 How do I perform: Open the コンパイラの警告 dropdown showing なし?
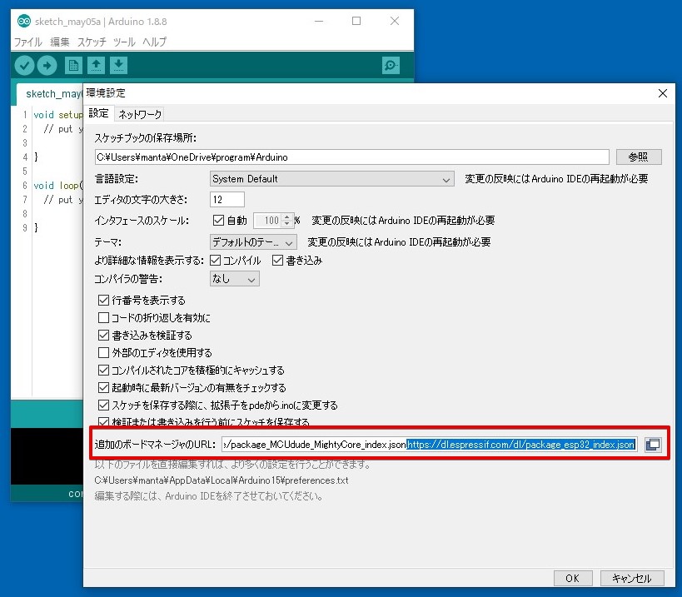pos(235,279)
